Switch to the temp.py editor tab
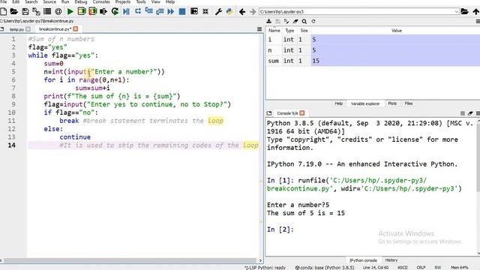480x270 pixels. 16,29
